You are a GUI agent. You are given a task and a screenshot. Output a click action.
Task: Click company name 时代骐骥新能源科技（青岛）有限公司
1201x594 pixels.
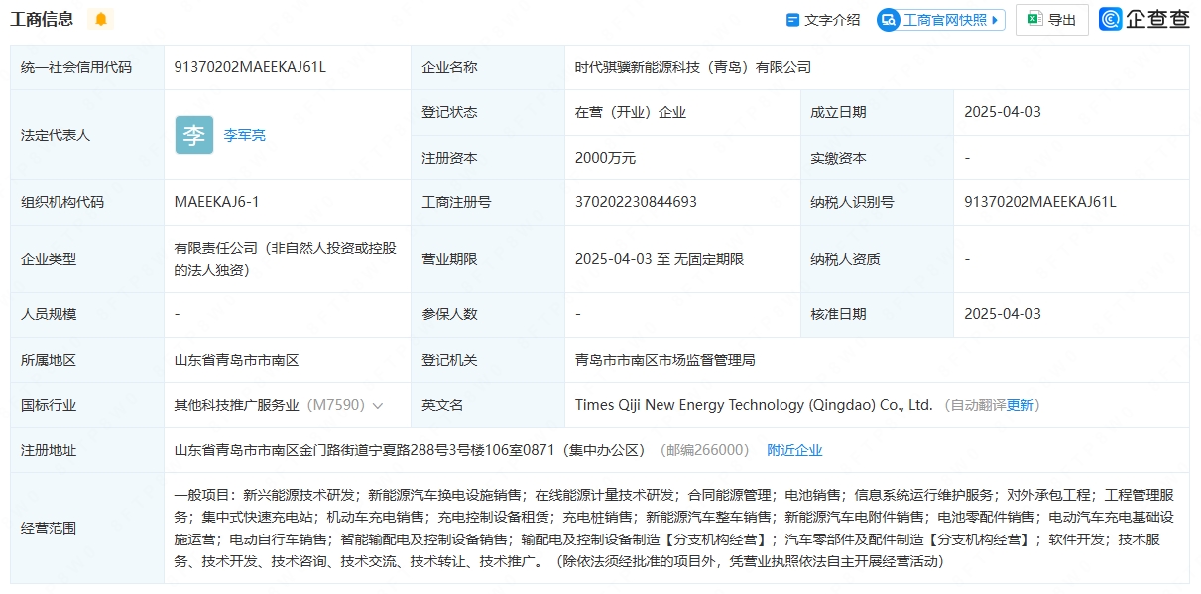click(692, 67)
